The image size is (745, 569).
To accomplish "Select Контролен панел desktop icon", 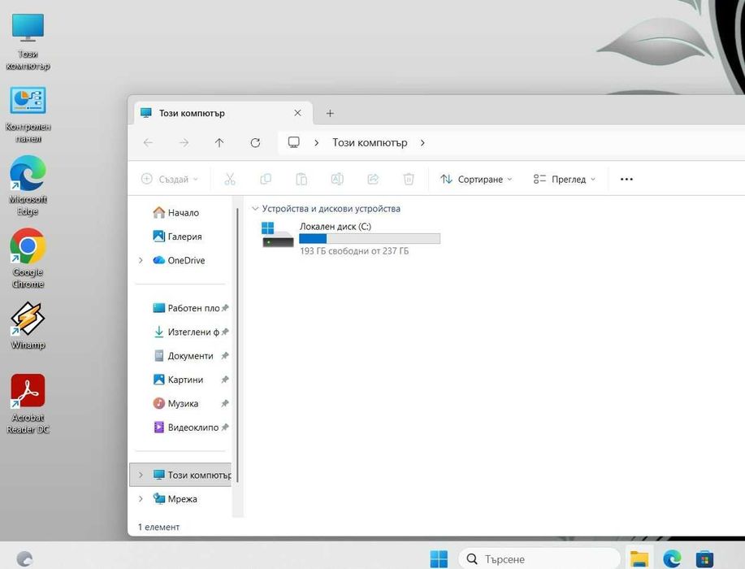I will 28,114.
